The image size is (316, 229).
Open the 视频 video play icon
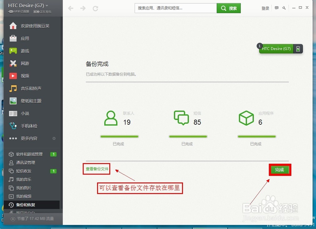tap(13, 76)
